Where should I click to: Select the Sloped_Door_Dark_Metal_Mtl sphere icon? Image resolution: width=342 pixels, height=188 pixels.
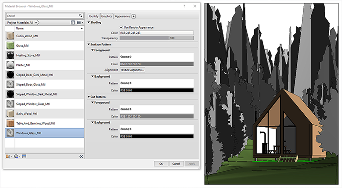pyautogui.click(x=10, y=75)
